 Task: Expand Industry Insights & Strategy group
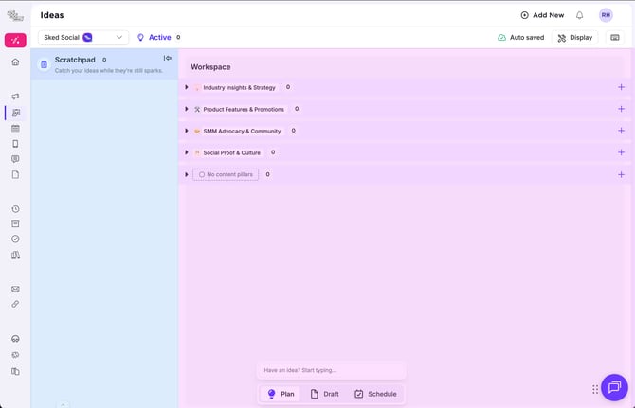tap(187, 87)
